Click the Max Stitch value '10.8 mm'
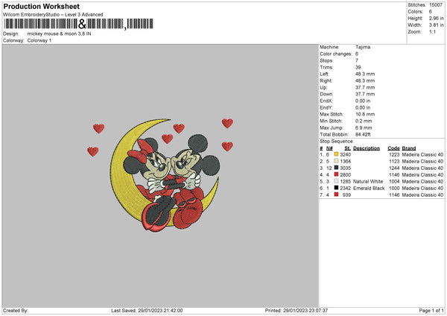 (365, 114)
